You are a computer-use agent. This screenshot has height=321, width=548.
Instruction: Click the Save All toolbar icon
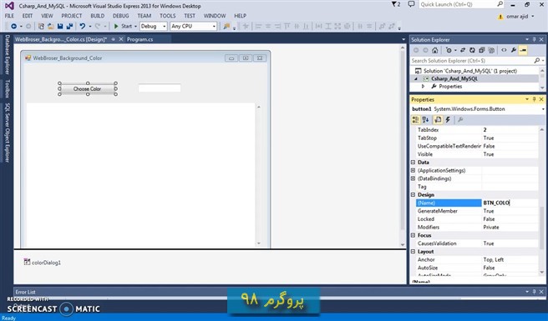tap(69, 26)
